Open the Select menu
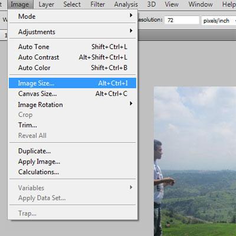Viewport: 236px width, 236px height. pos(72,4)
